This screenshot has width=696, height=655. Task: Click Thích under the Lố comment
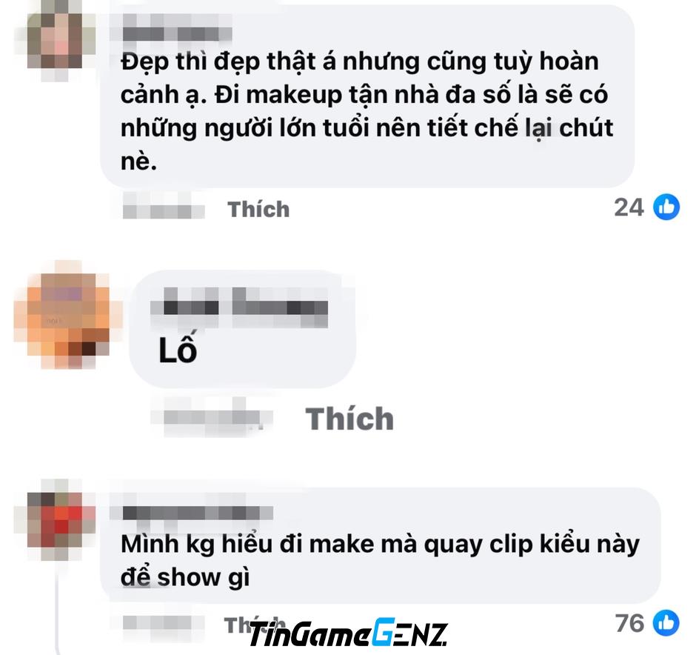point(349,419)
